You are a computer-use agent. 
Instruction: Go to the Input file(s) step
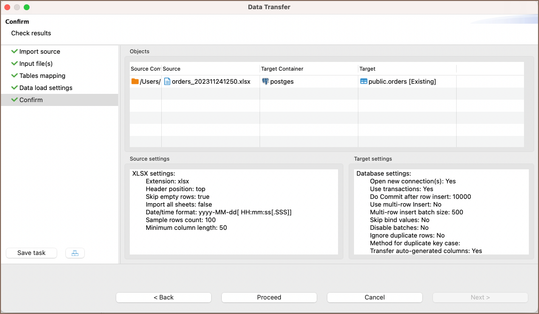point(36,63)
